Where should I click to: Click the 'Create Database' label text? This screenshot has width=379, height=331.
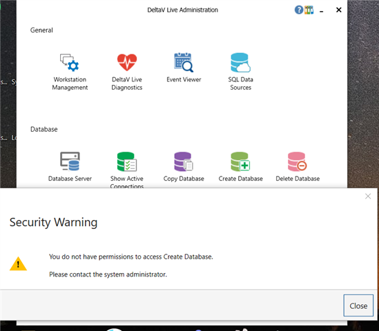[x=240, y=179]
